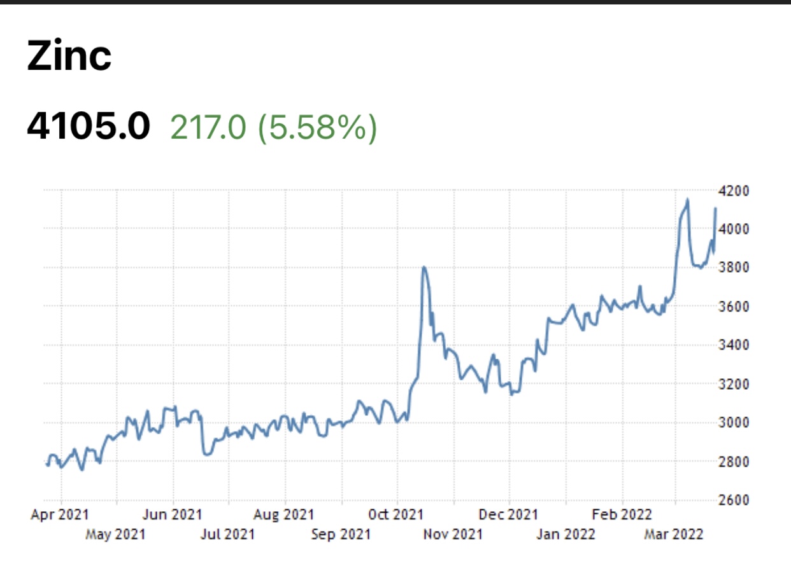Click the Jan 2022 axis label
The image size is (791, 585).
point(566,534)
